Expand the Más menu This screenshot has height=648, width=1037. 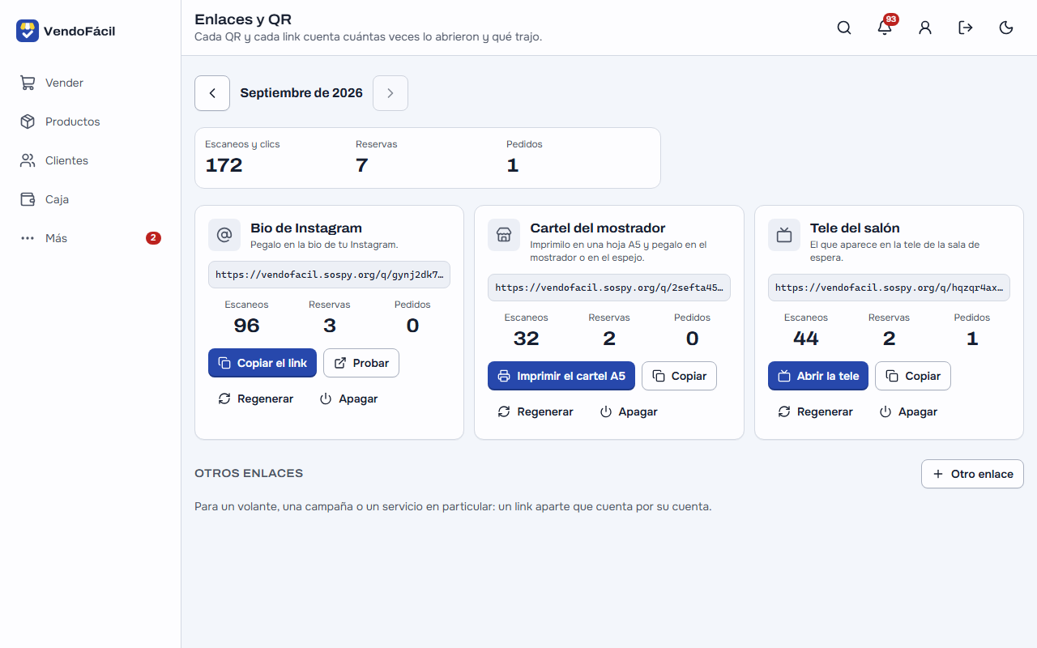tap(90, 238)
